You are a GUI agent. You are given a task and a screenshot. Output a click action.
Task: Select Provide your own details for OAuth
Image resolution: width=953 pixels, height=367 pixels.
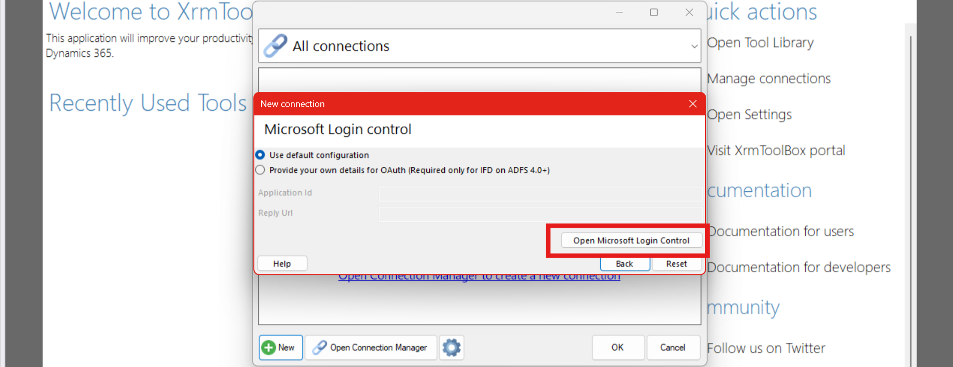pos(260,170)
